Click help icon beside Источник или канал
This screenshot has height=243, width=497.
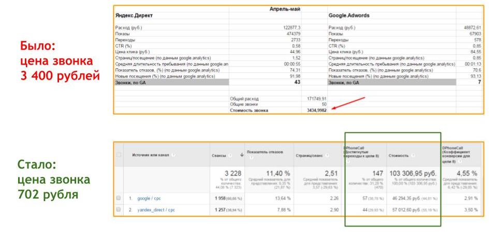coord(173,155)
